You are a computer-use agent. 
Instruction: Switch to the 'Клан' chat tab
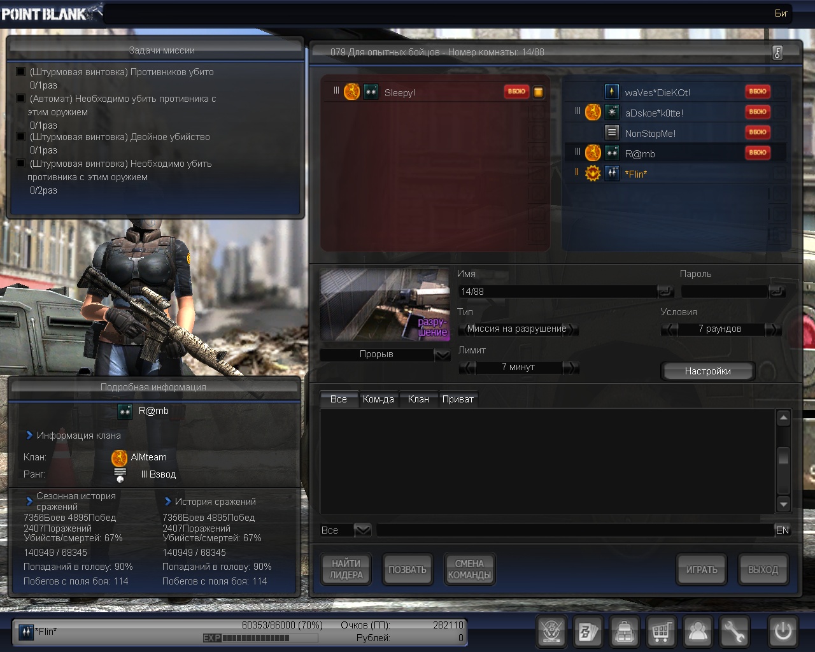pos(418,399)
